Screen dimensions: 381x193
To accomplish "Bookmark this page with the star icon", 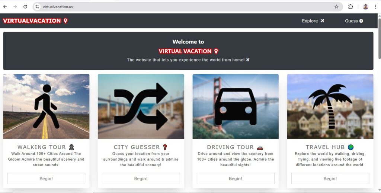I will (336, 7).
